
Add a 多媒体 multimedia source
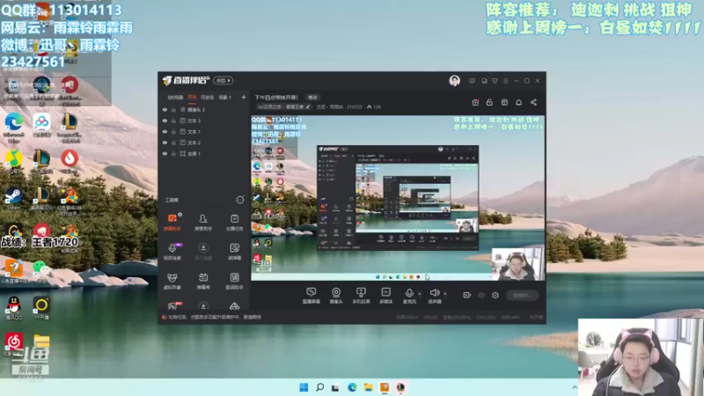[385, 296]
